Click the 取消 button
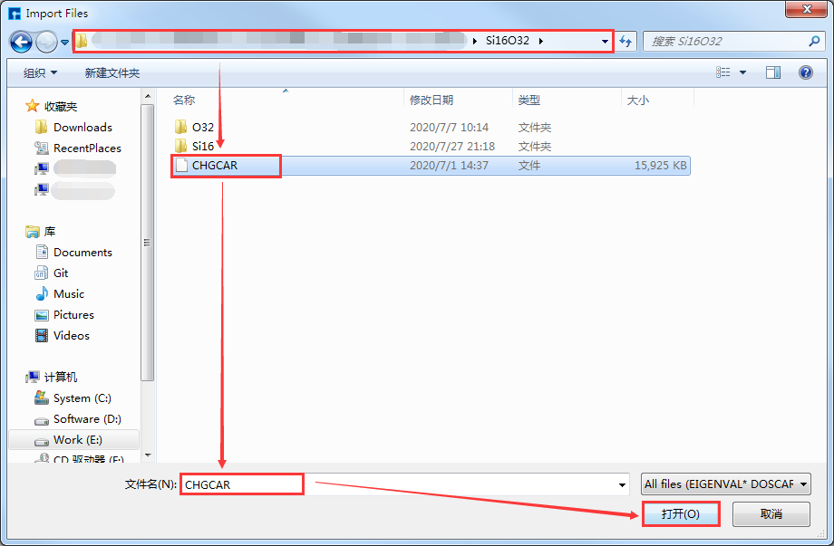The height and width of the screenshot is (546, 834). [x=771, y=513]
